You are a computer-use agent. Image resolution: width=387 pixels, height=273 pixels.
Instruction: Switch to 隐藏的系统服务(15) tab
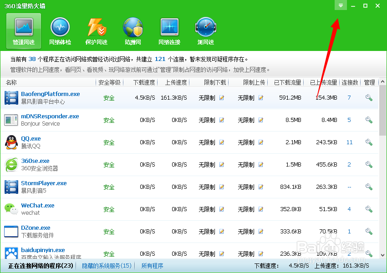point(107,266)
